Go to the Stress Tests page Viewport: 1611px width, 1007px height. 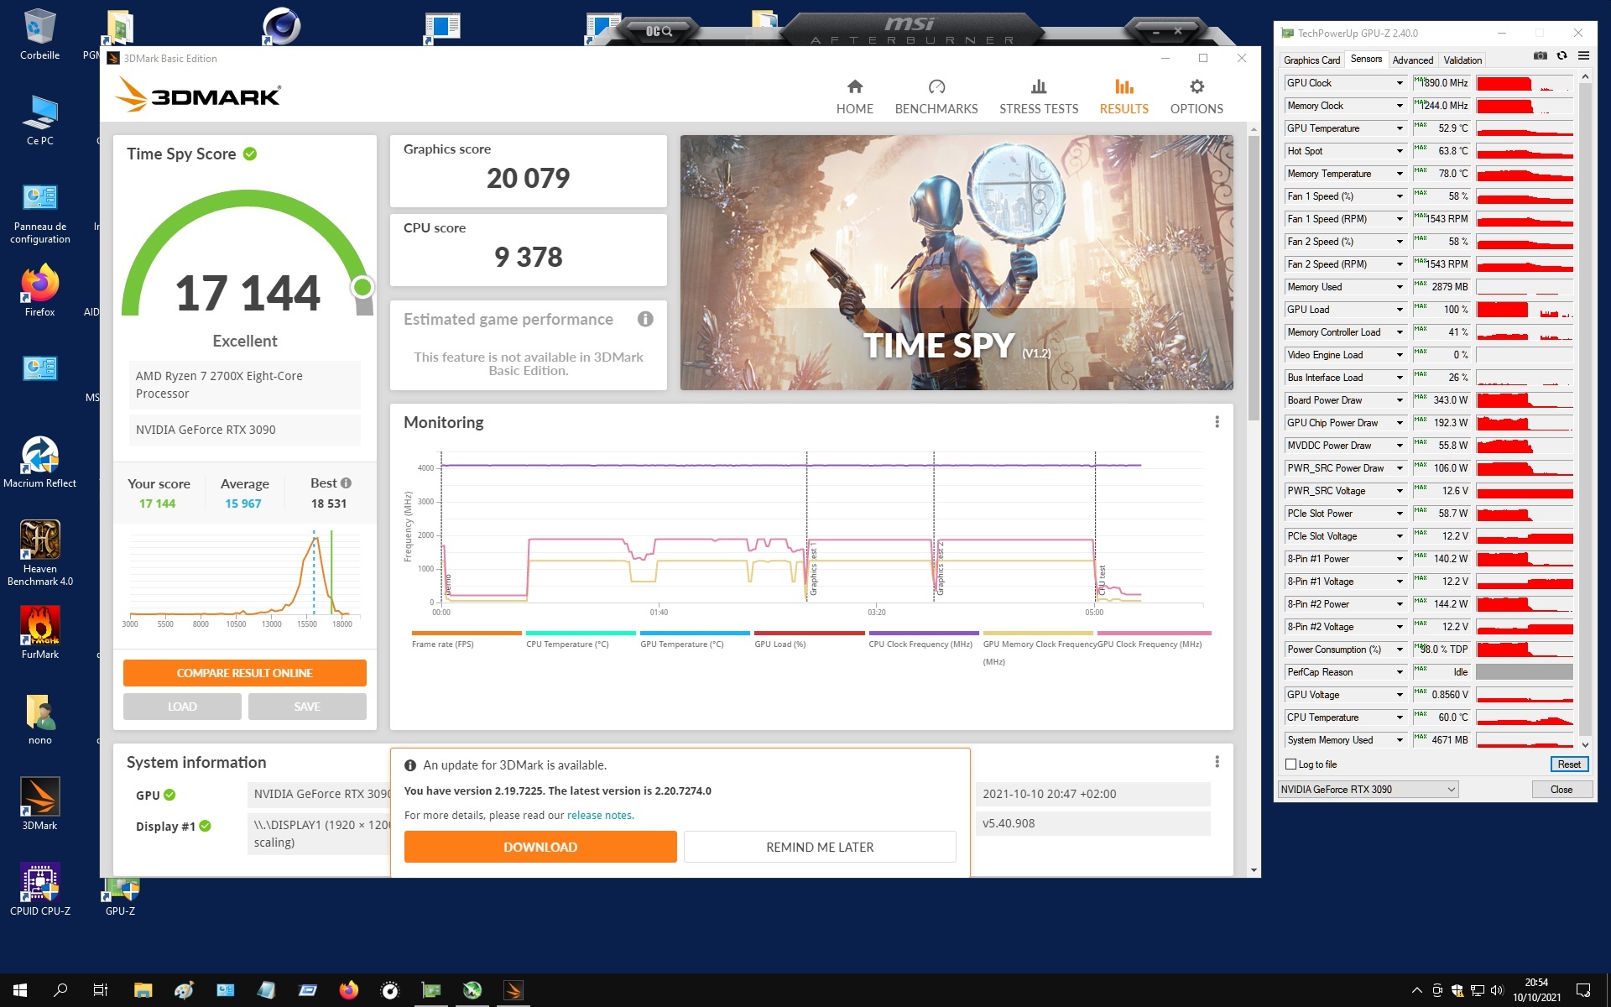[x=1038, y=97]
